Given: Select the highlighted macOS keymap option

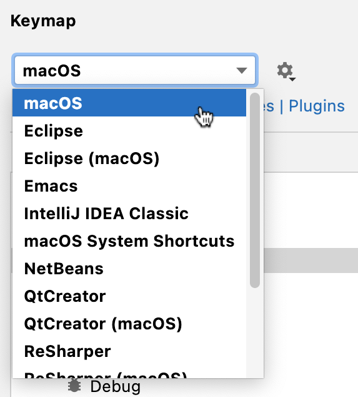Looking at the screenshot, I should tap(129, 103).
